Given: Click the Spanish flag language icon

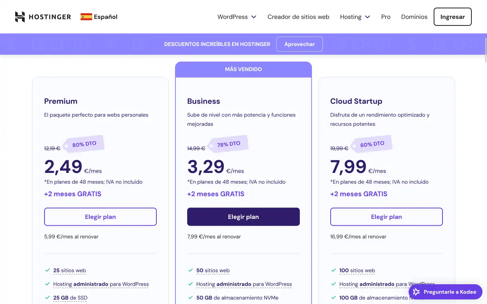Looking at the screenshot, I should [x=86, y=17].
